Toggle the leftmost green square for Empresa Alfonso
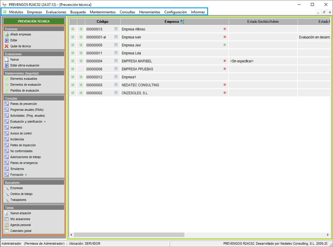333x247 pixels. 73,29
